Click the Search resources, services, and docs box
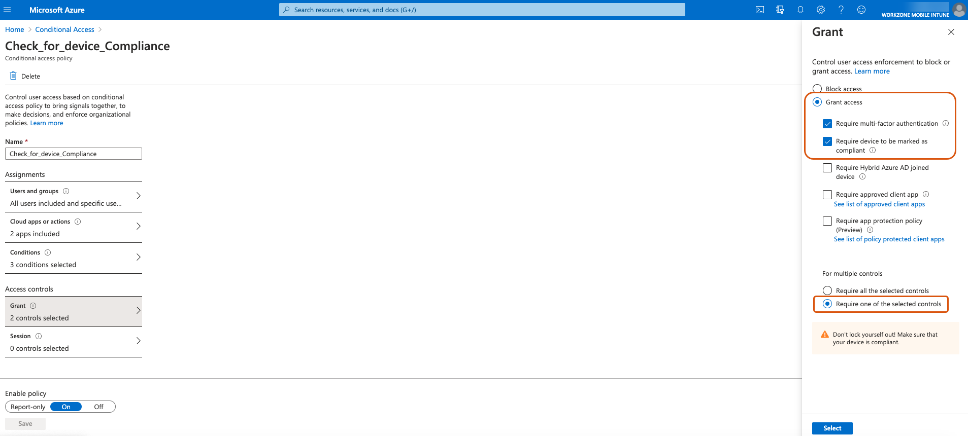This screenshot has width=968, height=436. click(482, 10)
